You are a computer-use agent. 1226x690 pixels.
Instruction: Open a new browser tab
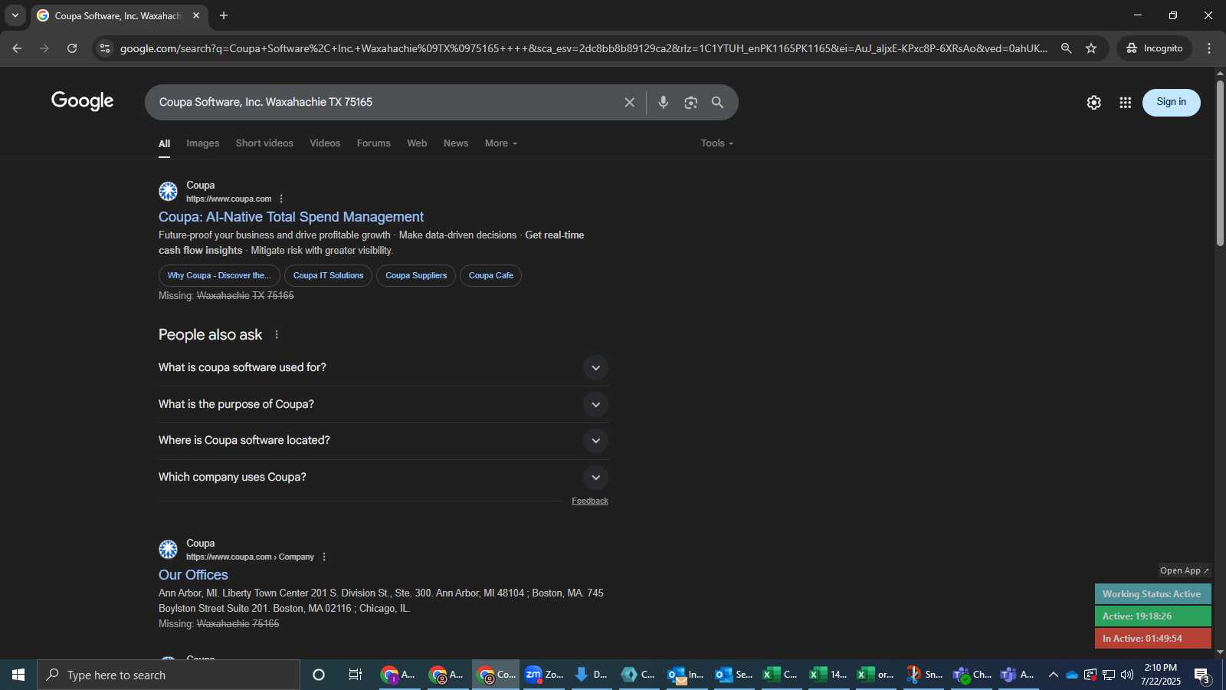tap(224, 15)
